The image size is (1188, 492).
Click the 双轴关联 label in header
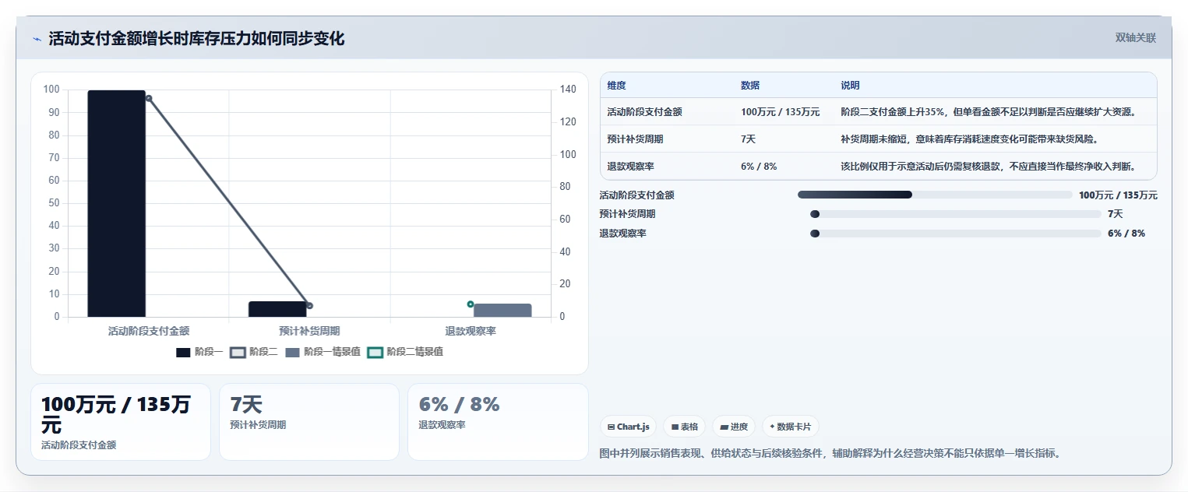coord(1135,38)
